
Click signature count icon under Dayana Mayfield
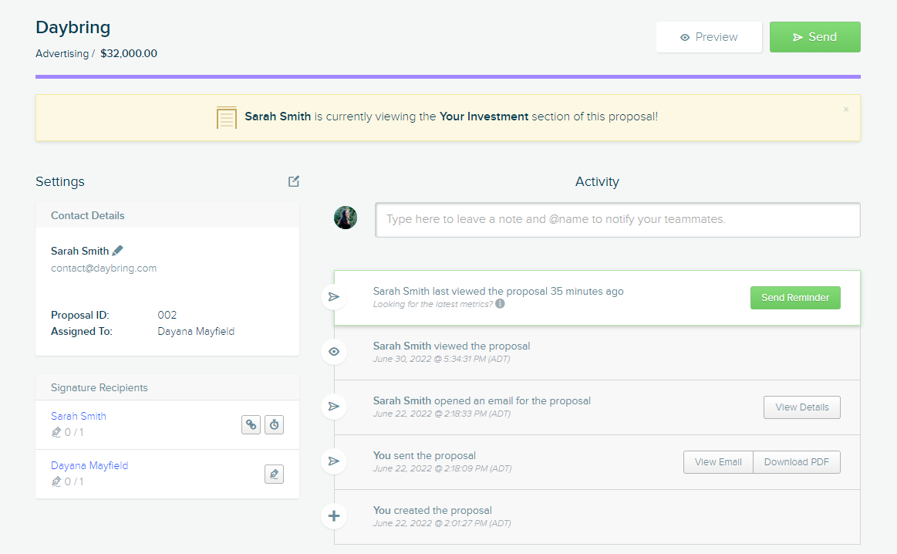click(56, 481)
